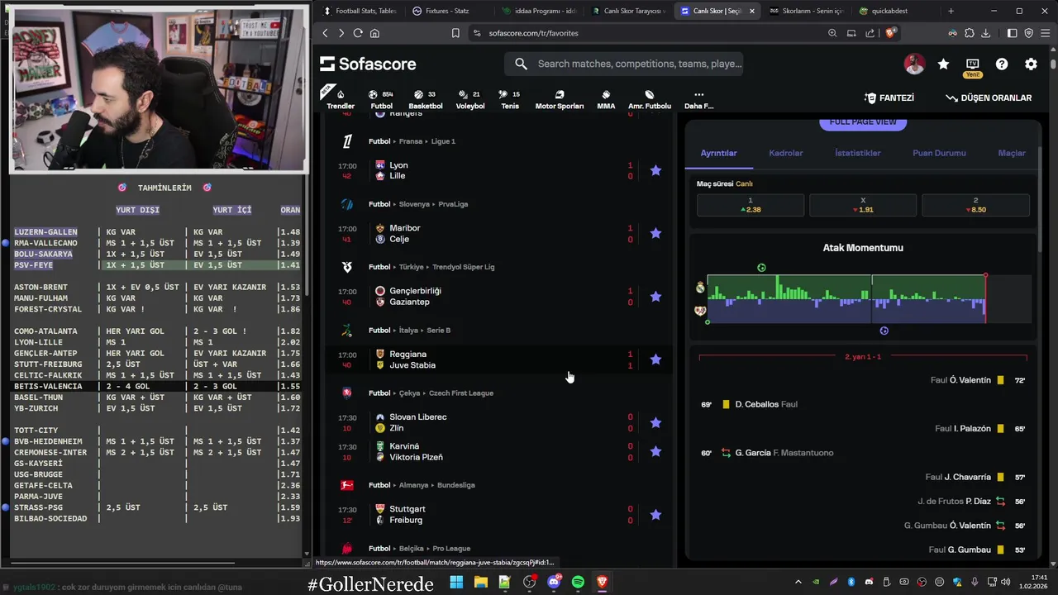1058x595 pixels.
Task: Open Spotify from the taskbar
Action: [x=578, y=582]
